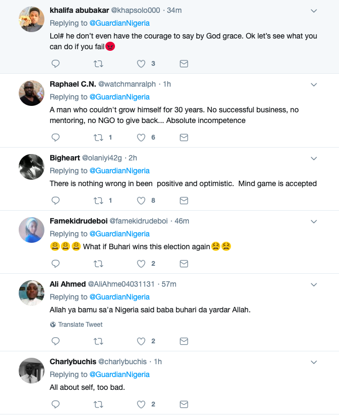Retweet Raphael C.N.'s tweet
This screenshot has height=415, width=339.
(x=98, y=137)
